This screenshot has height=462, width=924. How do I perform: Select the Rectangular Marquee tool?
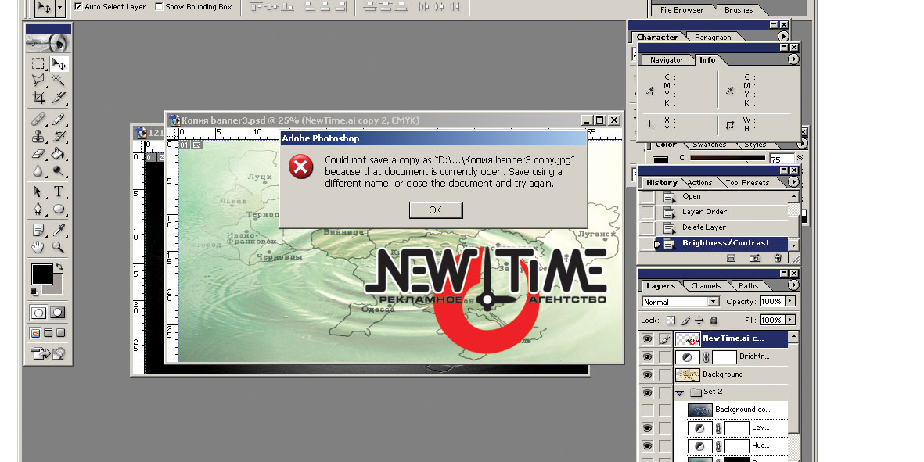tap(38, 63)
